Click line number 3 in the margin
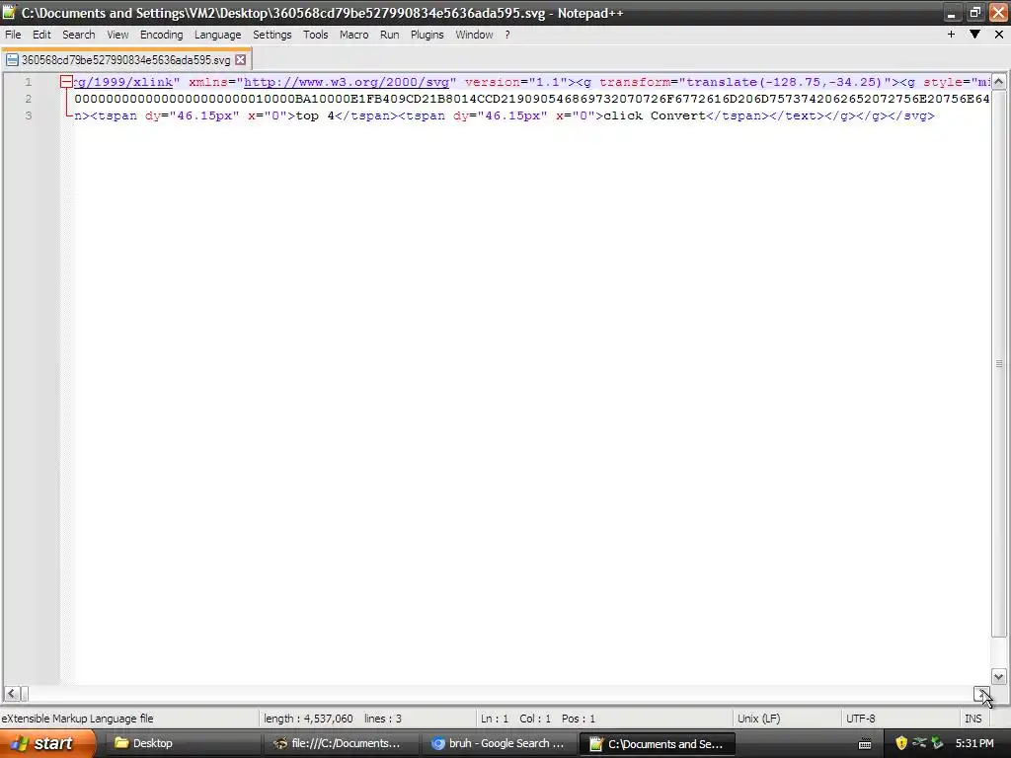Viewport: 1011px width, 758px height. click(29, 115)
